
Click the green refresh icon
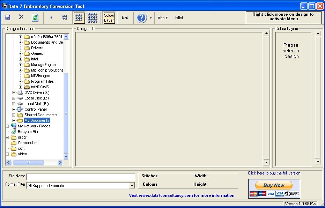point(35,17)
